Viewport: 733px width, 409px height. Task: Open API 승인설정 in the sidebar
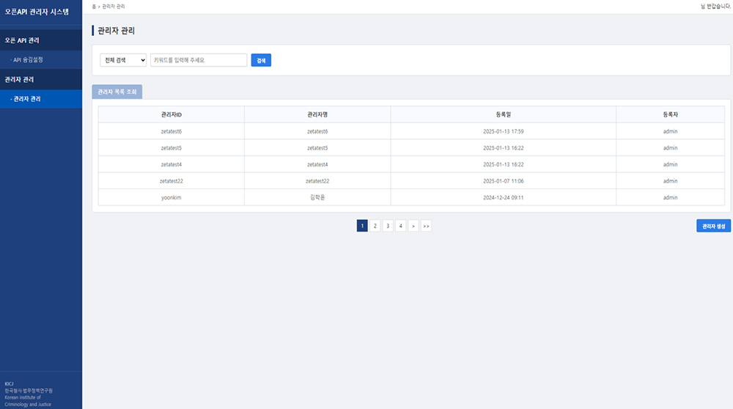click(28, 59)
